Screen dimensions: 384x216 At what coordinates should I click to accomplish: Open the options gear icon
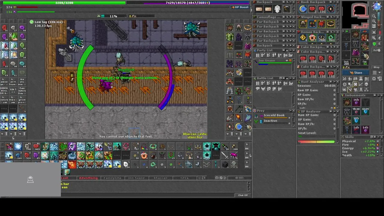374,79
